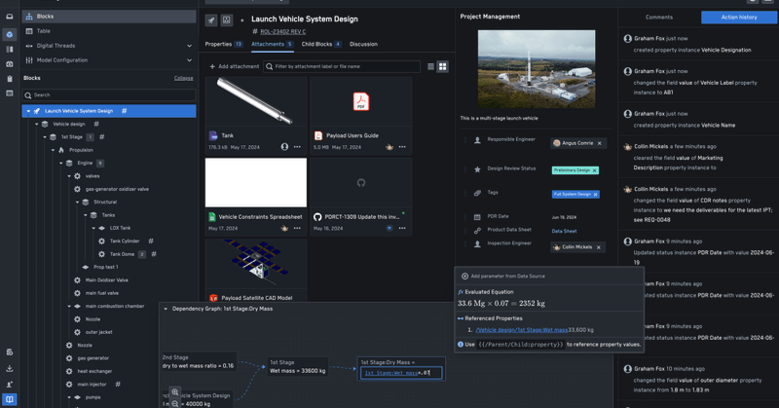
Task: Open the Attachments tab
Action: point(273,44)
